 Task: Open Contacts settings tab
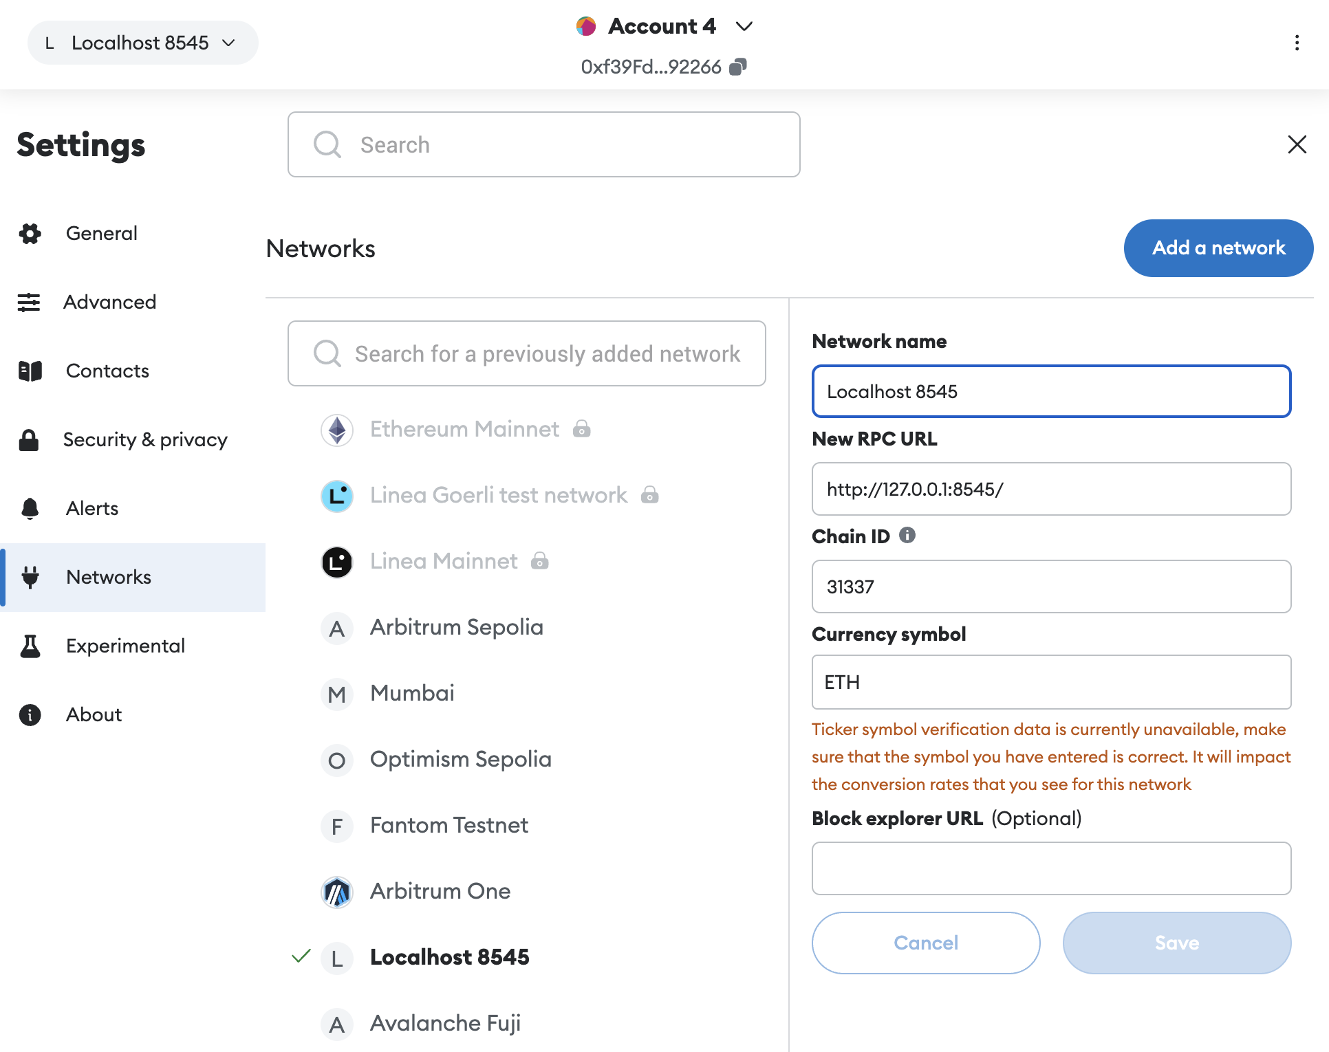click(133, 371)
